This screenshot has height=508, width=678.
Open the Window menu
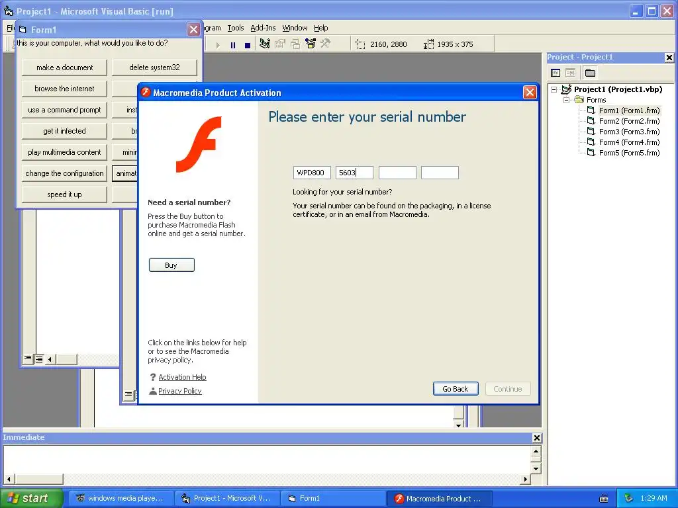pos(295,28)
